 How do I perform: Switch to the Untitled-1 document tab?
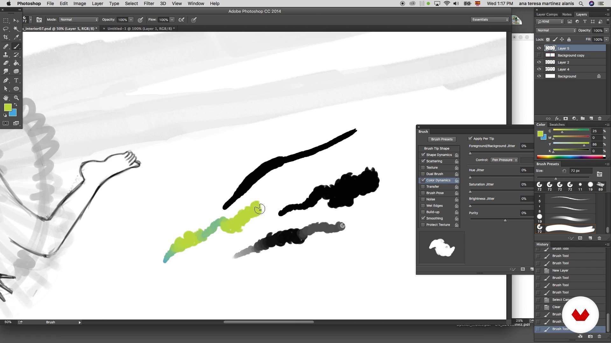click(140, 29)
